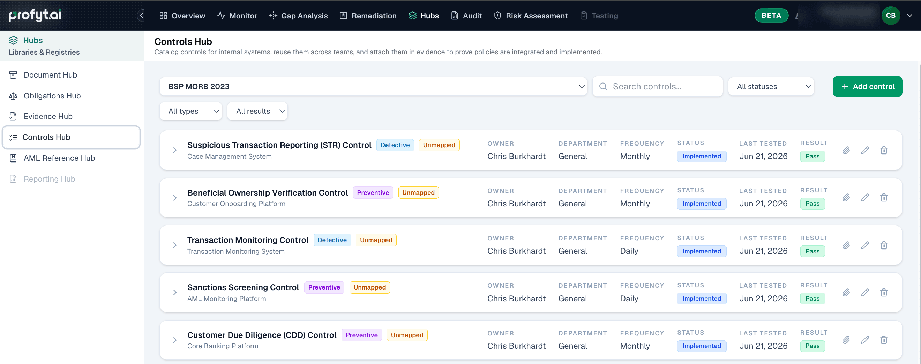Click into the Search controls field
This screenshot has height=364, width=921.
658,86
